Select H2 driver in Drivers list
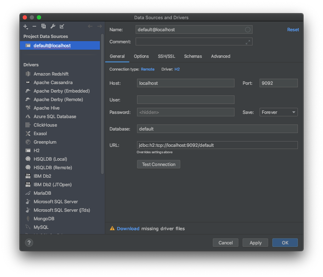 point(60,151)
